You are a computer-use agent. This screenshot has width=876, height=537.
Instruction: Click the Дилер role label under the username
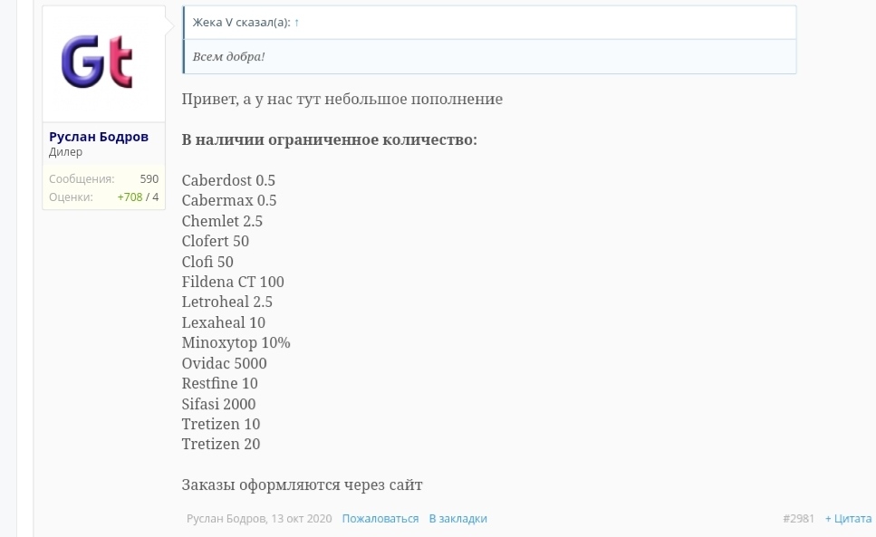click(64, 151)
